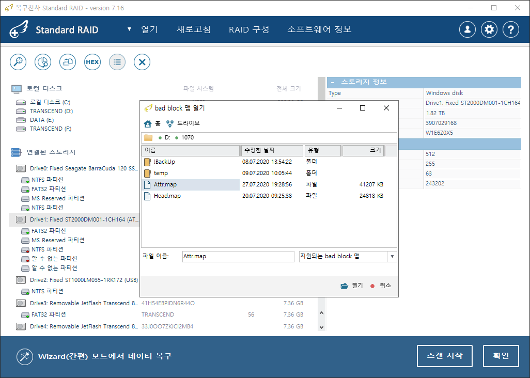530x378 pixels.
Task: Click the 새로고침 menu item
Action: click(x=194, y=29)
